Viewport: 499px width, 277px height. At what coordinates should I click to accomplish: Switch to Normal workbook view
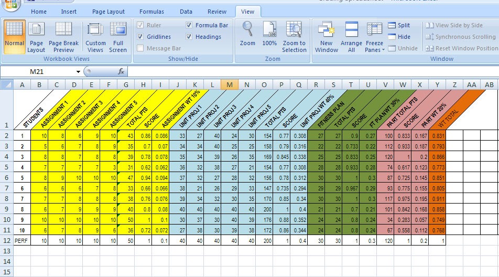pos(15,37)
